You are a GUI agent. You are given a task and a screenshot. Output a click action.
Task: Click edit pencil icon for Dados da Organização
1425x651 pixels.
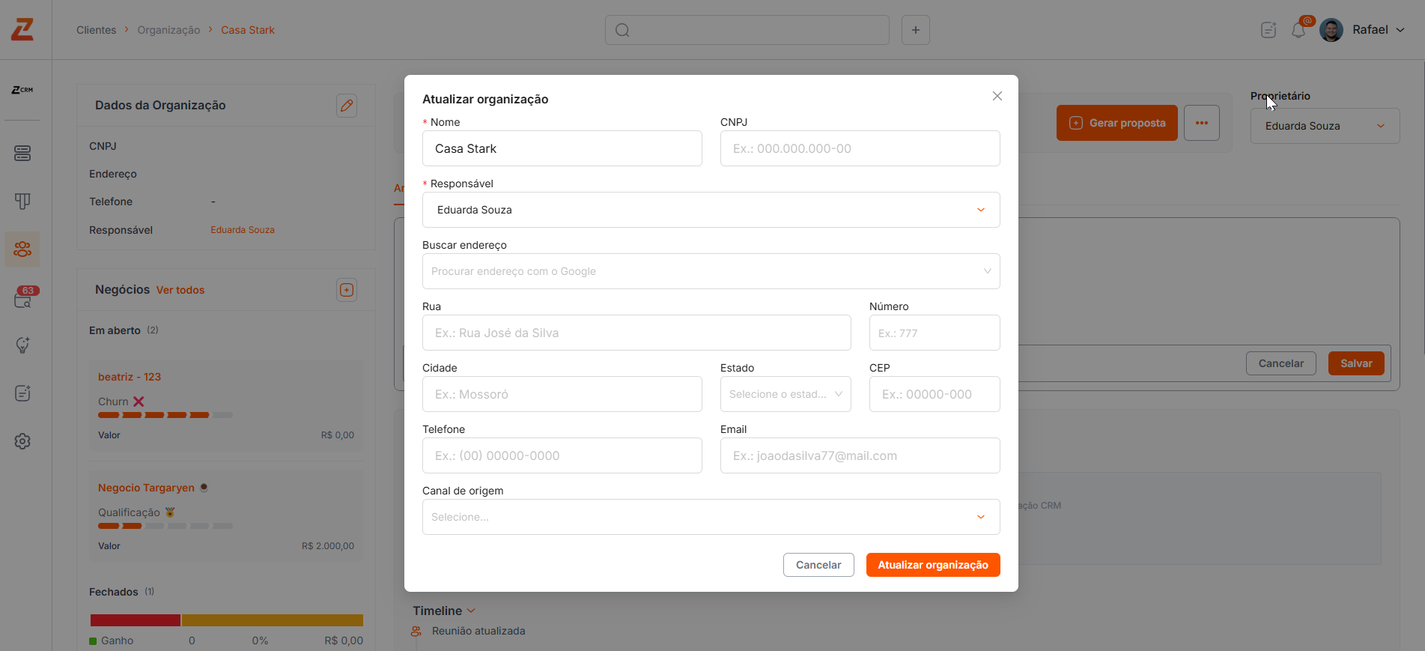[x=347, y=106]
